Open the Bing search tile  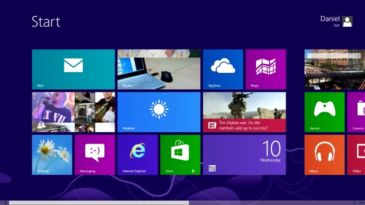click(x=334, y=69)
